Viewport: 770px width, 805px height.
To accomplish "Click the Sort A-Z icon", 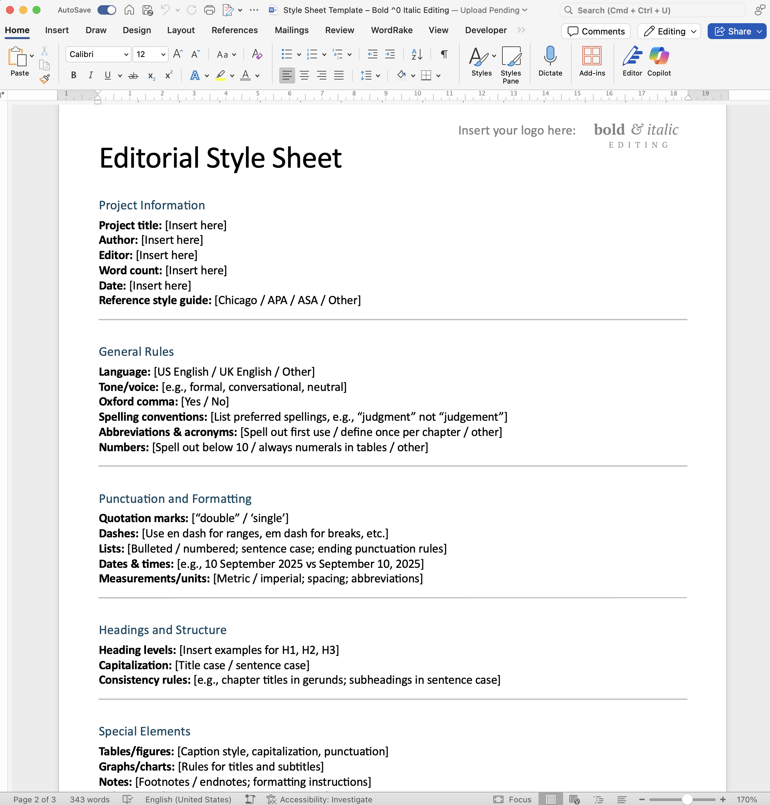I will coord(417,54).
